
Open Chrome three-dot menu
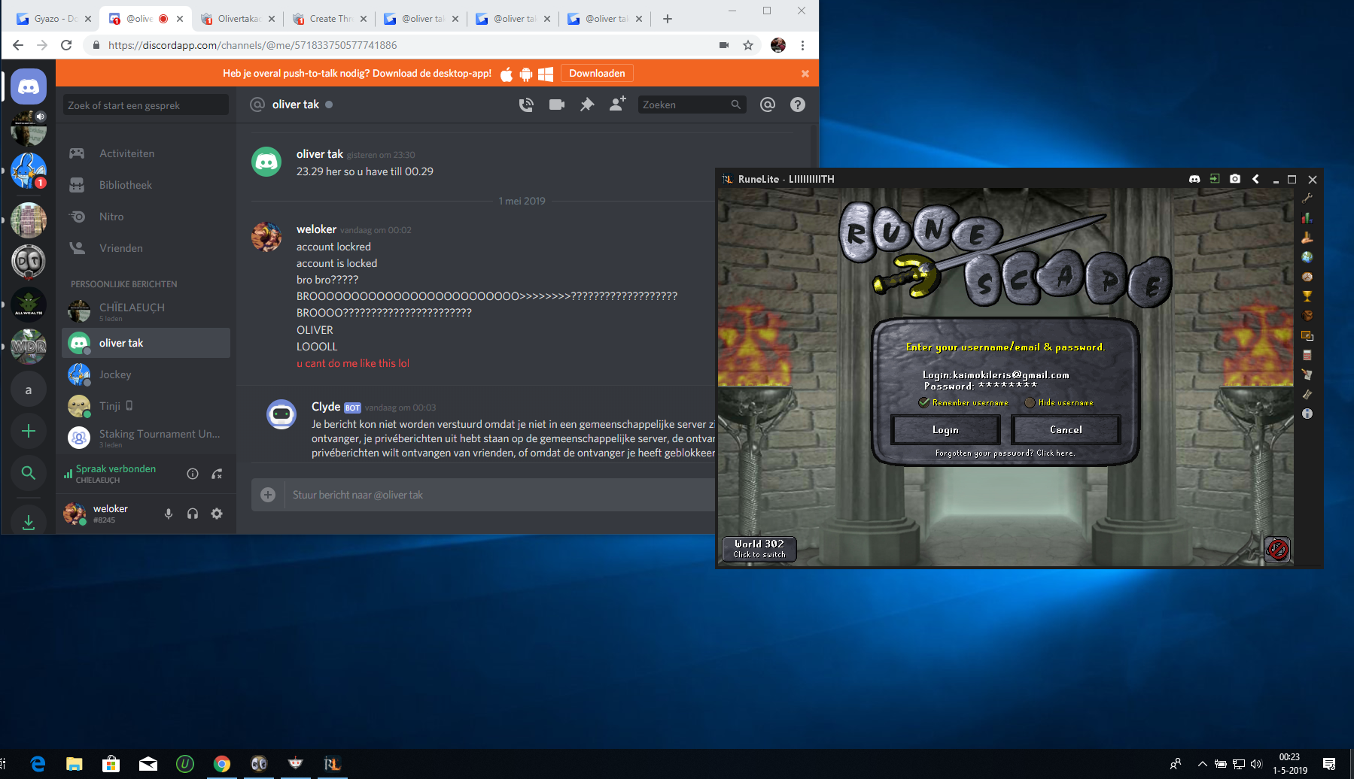(x=803, y=45)
